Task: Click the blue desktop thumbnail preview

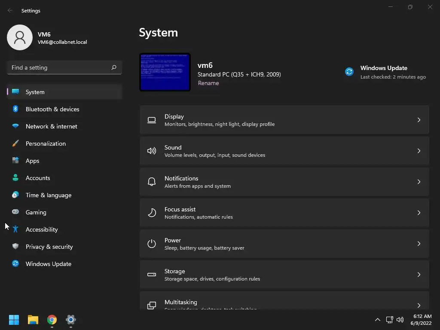Action: click(165, 72)
